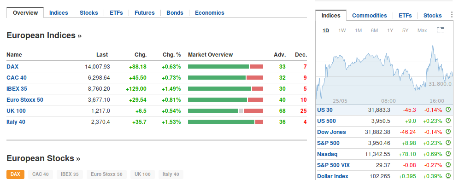Click the clock icon beside US 500
The height and width of the screenshot is (180, 459).
pyautogui.click(x=448, y=121)
